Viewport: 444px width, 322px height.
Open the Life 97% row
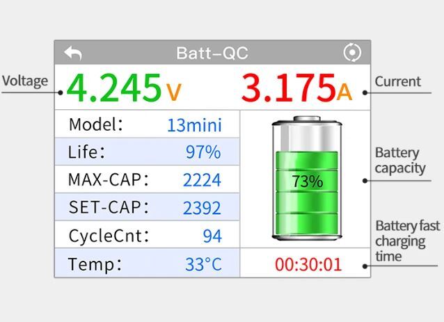tap(147, 152)
